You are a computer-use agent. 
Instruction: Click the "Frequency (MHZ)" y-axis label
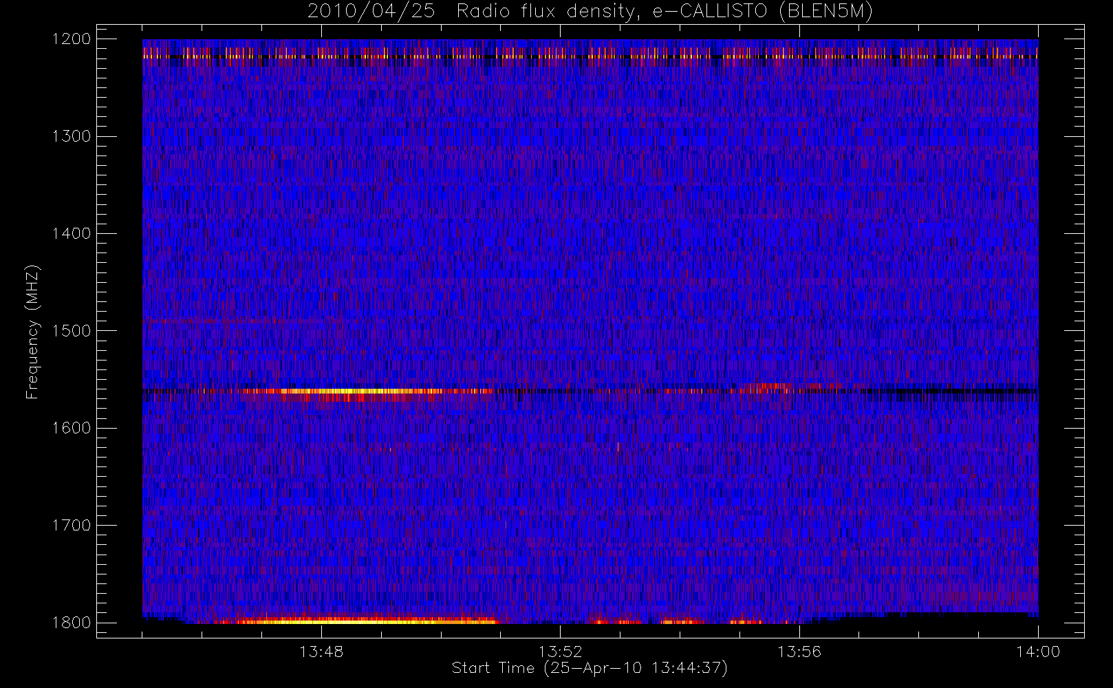tap(32, 332)
